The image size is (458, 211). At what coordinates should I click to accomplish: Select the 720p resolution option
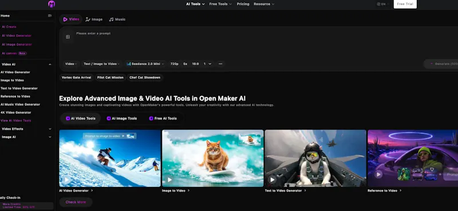pyautogui.click(x=175, y=64)
